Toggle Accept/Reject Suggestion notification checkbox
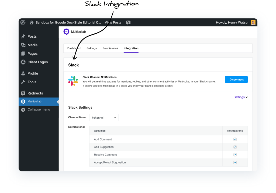This screenshot has width=276, height=193. point(235,163)
